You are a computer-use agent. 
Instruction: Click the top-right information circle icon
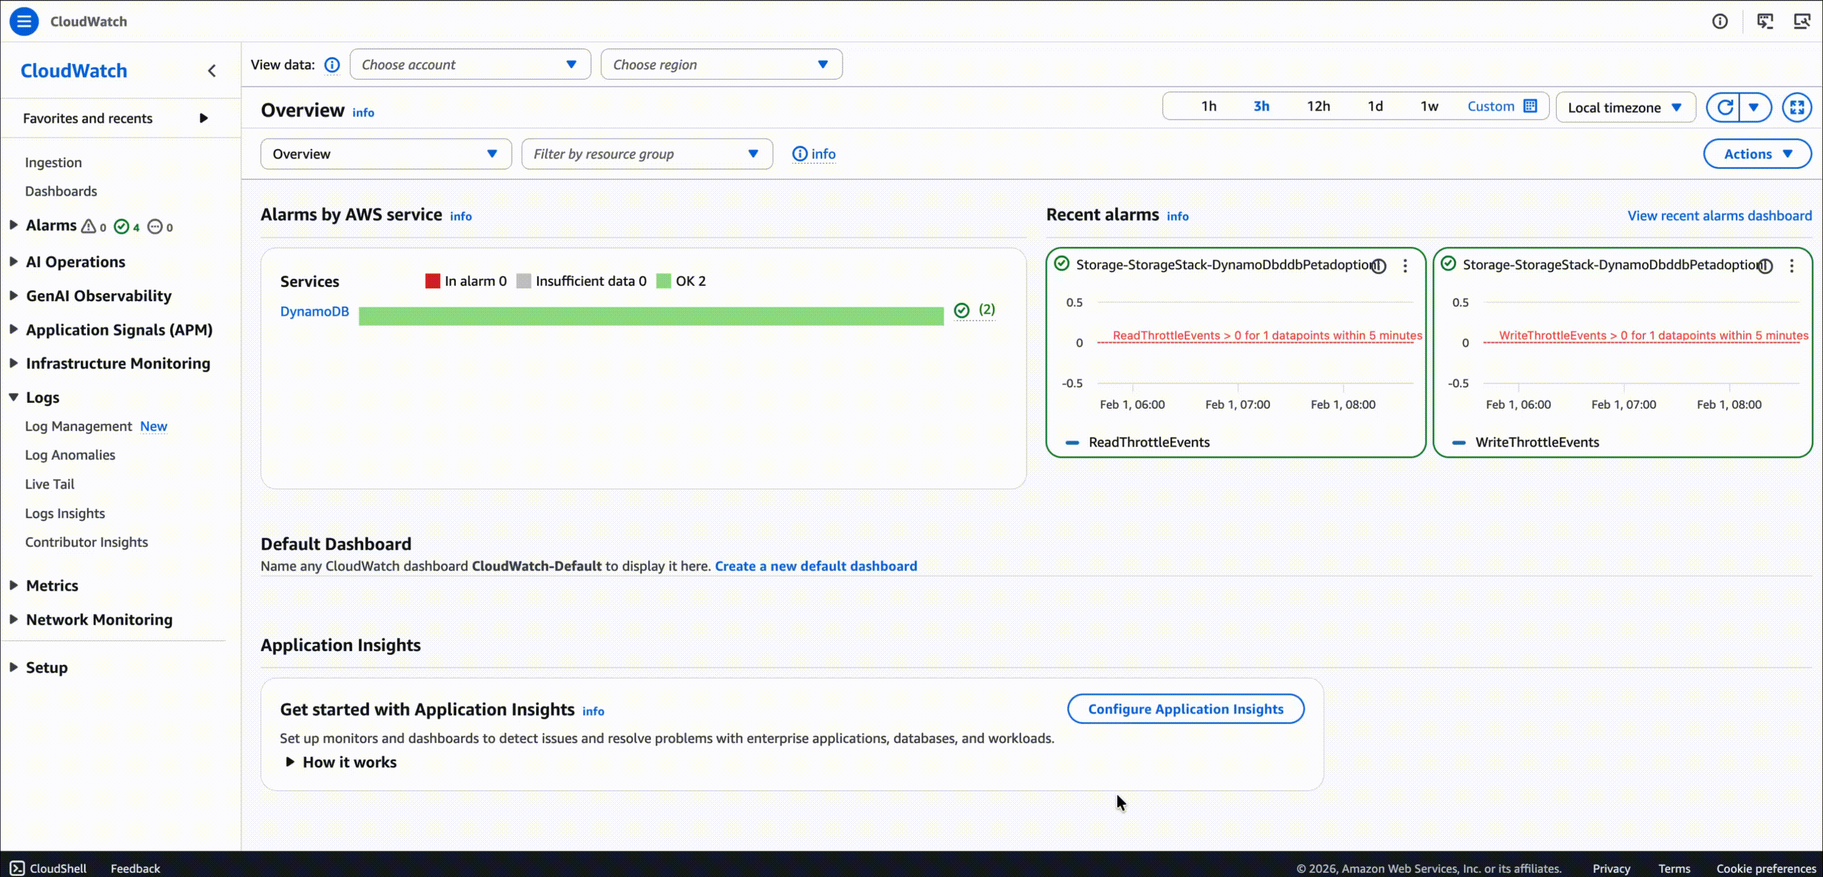point(1720,21)
